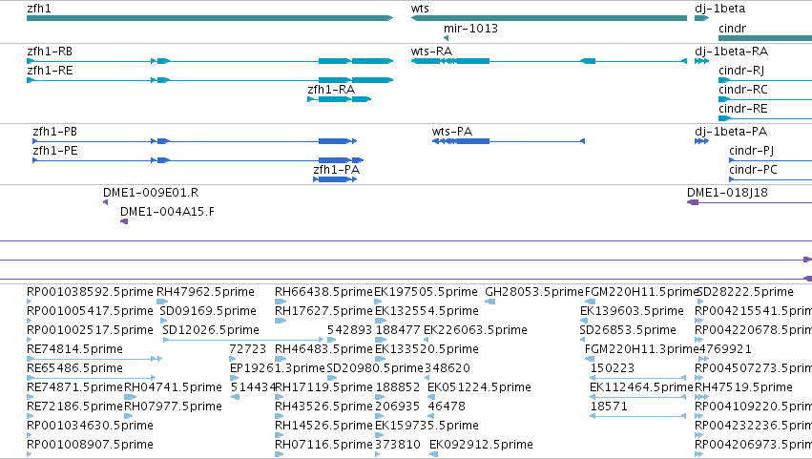Open the RH17119.5prime label
The width and height of the screenshot is (812, 459).
click(323, 387)
